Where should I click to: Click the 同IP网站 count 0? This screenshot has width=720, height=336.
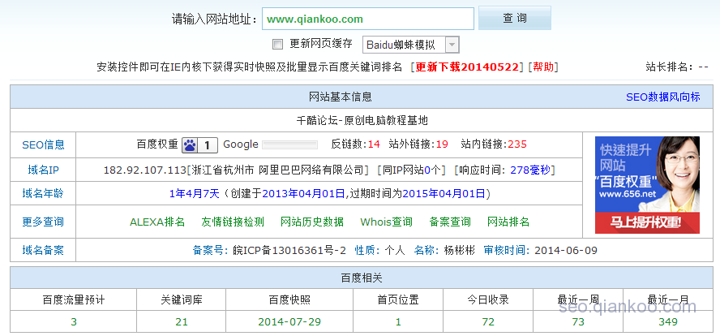coord(426,170)
